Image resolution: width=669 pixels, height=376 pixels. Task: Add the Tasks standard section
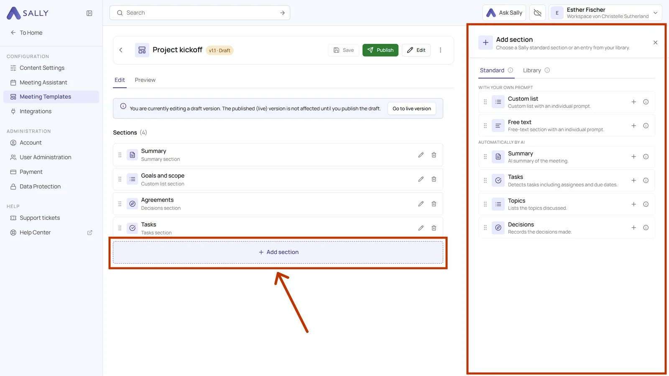point(634,180)
